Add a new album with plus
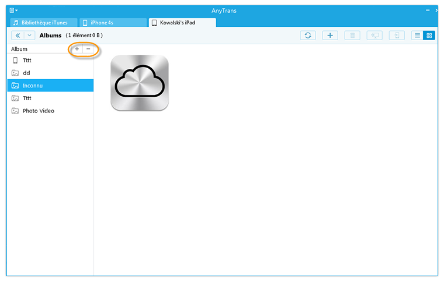This screenshot has height=282, width=444. pos(77,49)
